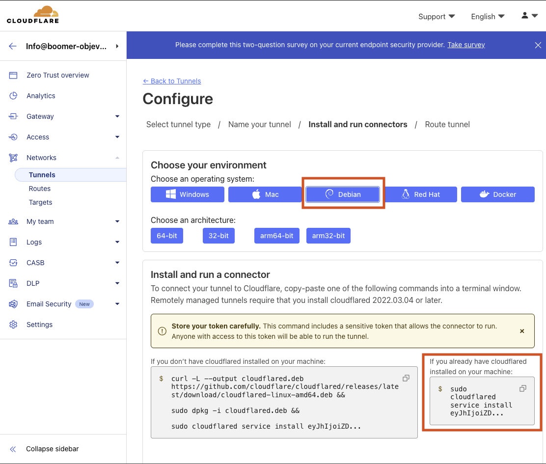Copy the cloudflared service install command
Screen dimensions: 546x464
(x=523, y=388)
